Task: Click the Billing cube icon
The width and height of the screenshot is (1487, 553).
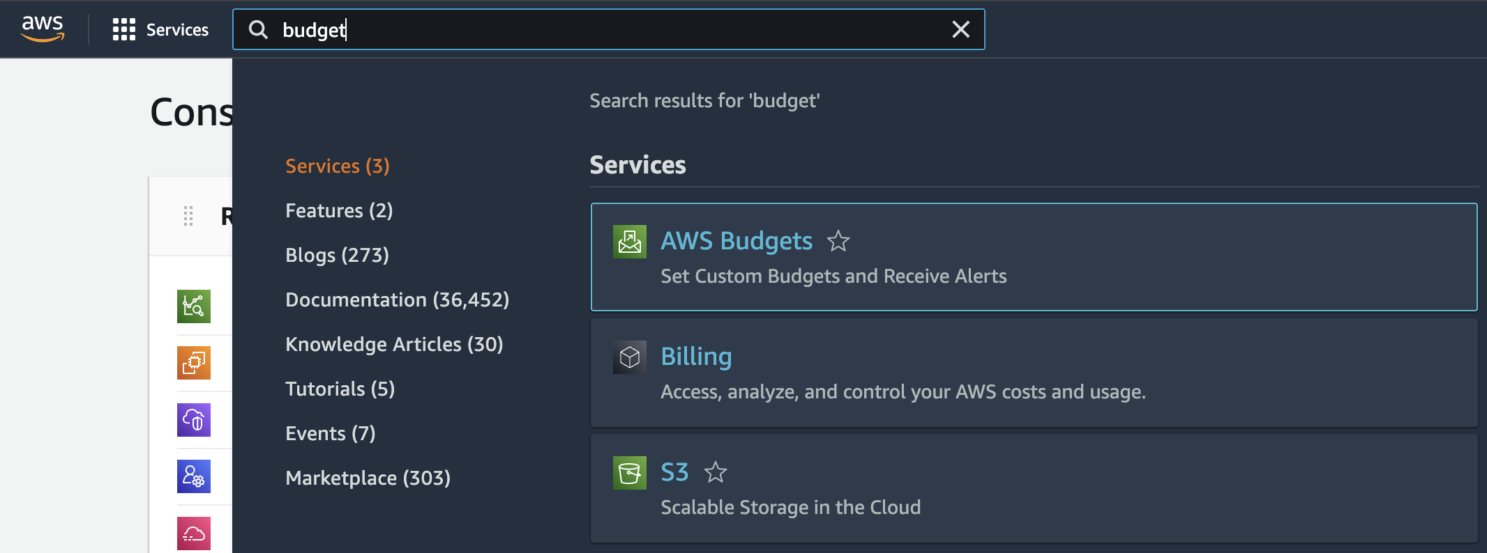Action: point(630,357)
